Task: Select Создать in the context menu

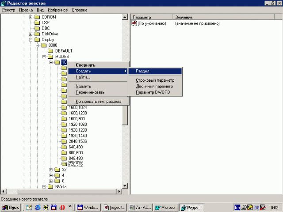Action: 98,71
